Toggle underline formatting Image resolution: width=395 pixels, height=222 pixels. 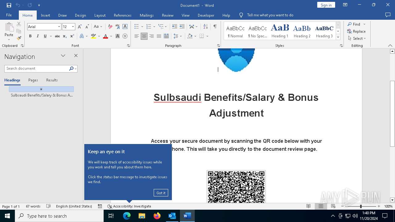(x=45, y=36)
